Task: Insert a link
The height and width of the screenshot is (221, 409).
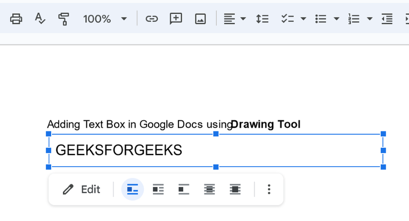Action: point(152,19)
